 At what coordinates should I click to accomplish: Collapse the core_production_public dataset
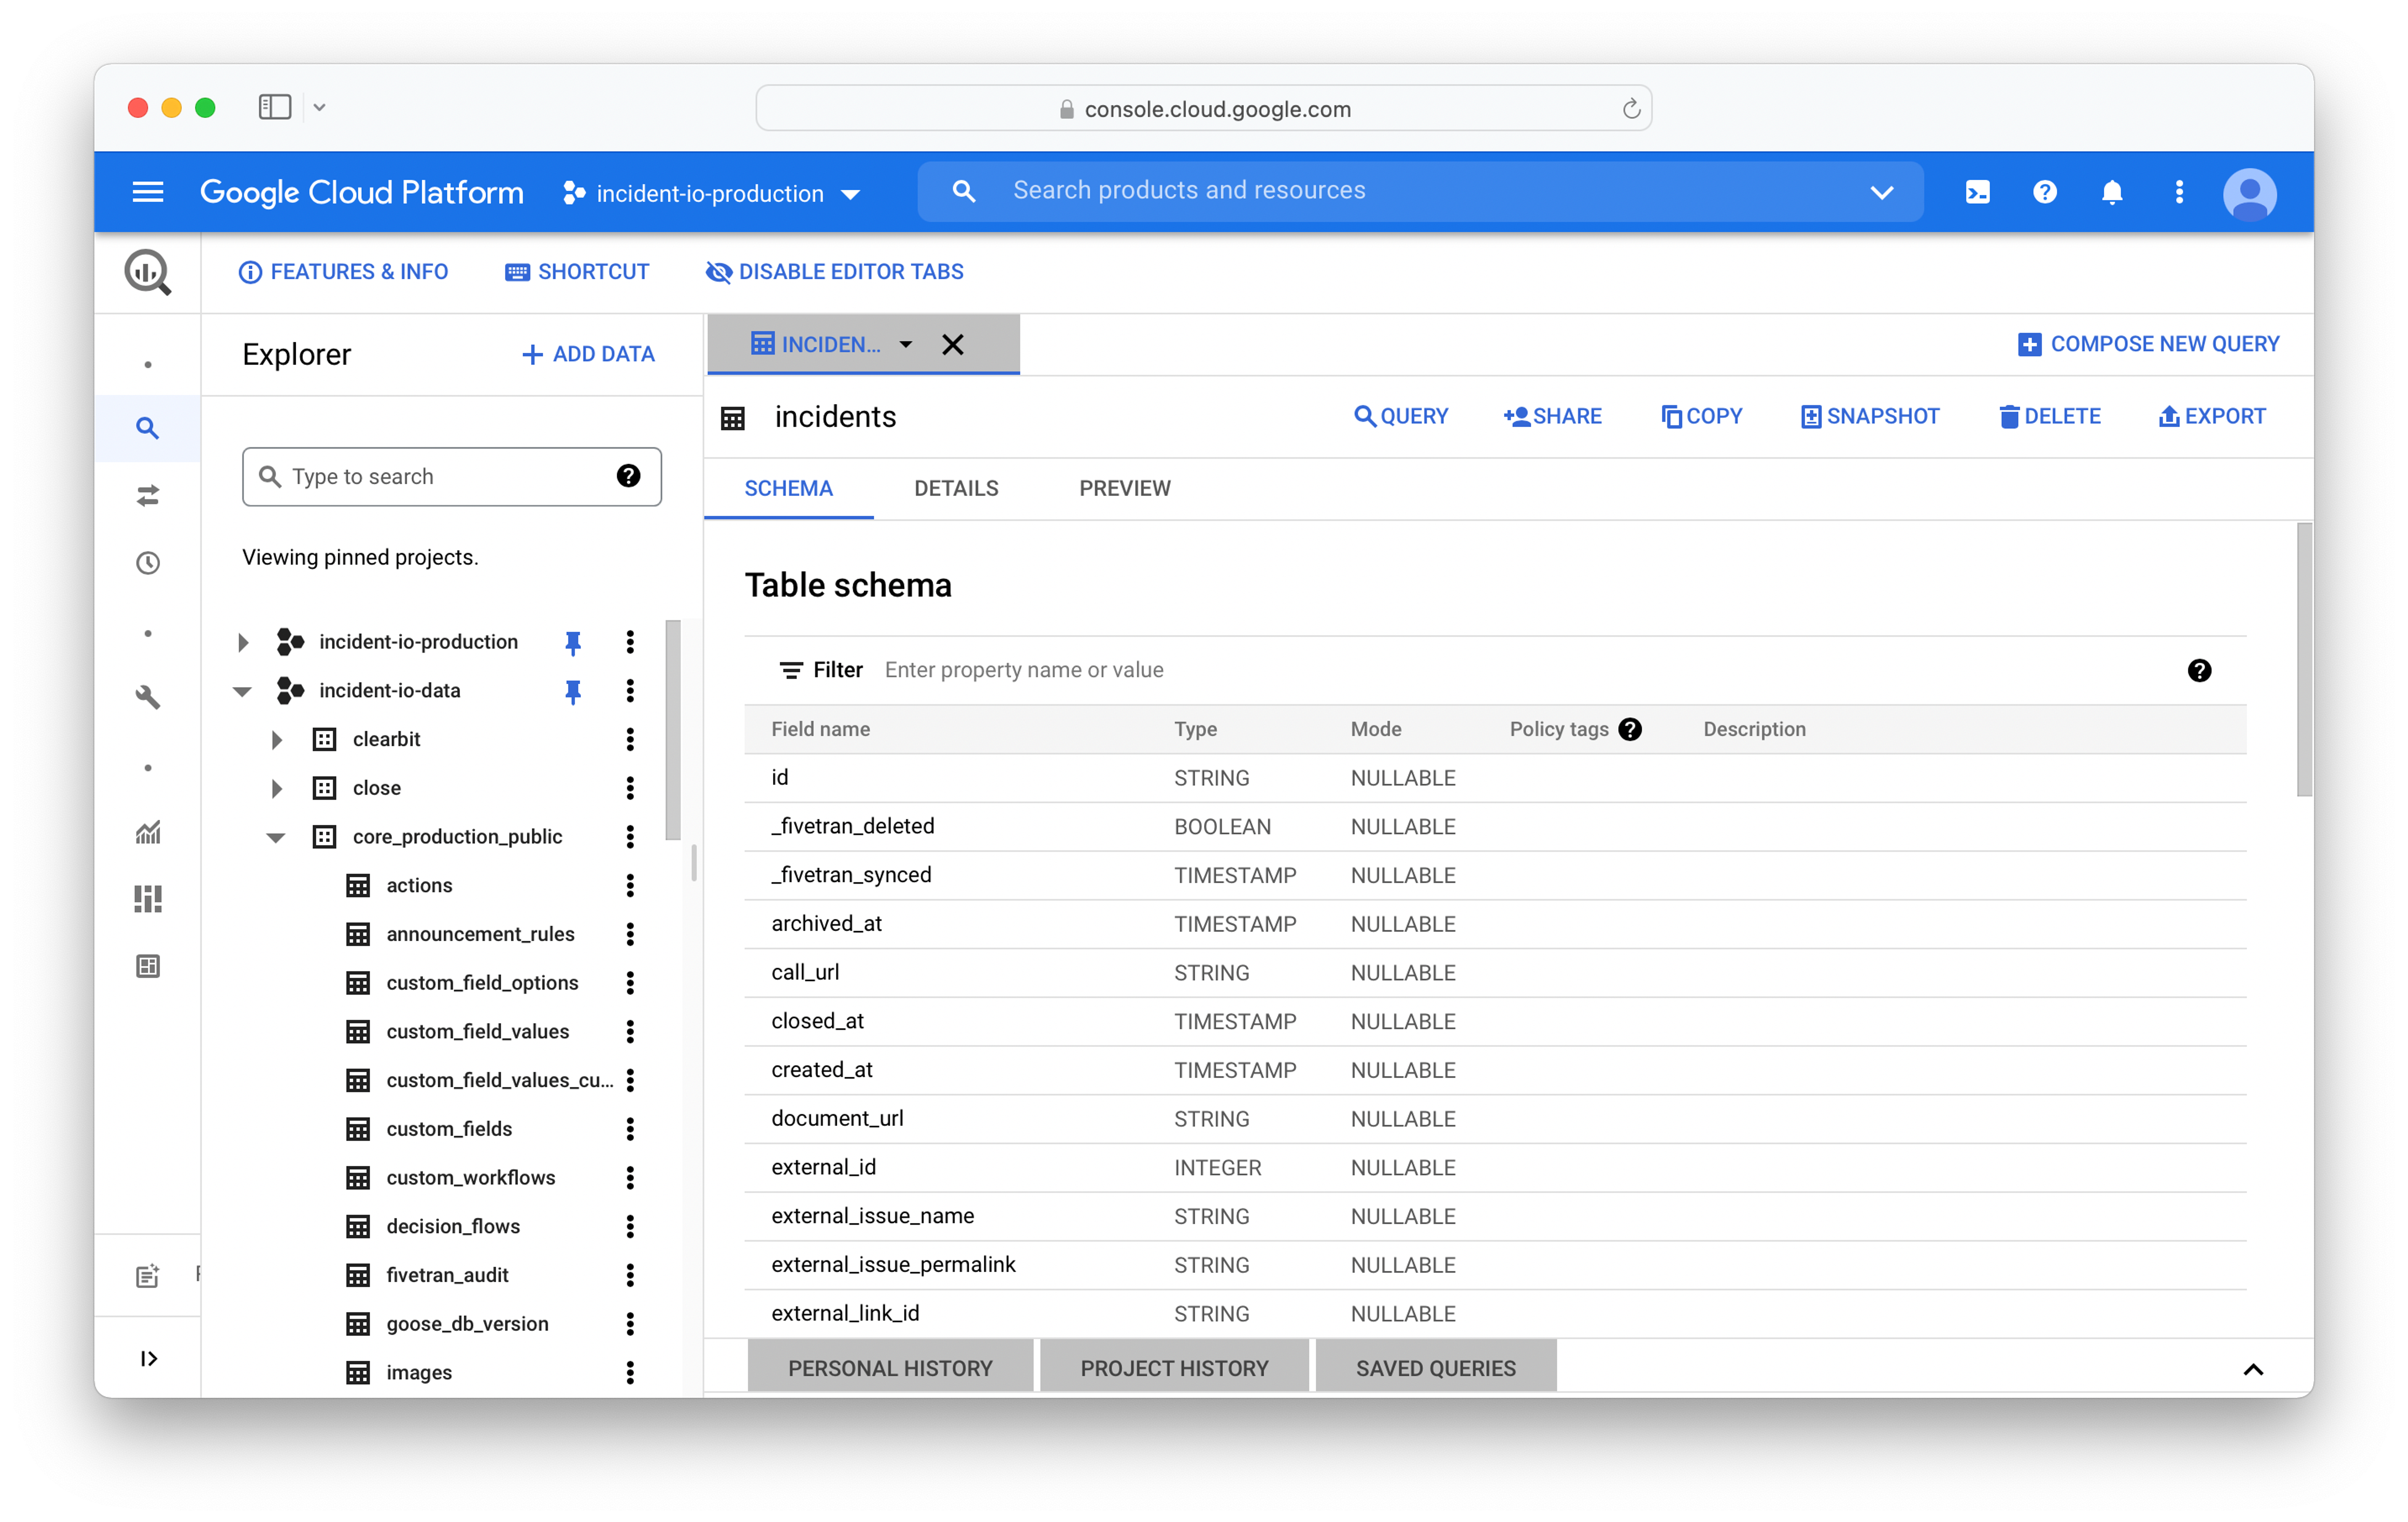click(x=275, y=837)
